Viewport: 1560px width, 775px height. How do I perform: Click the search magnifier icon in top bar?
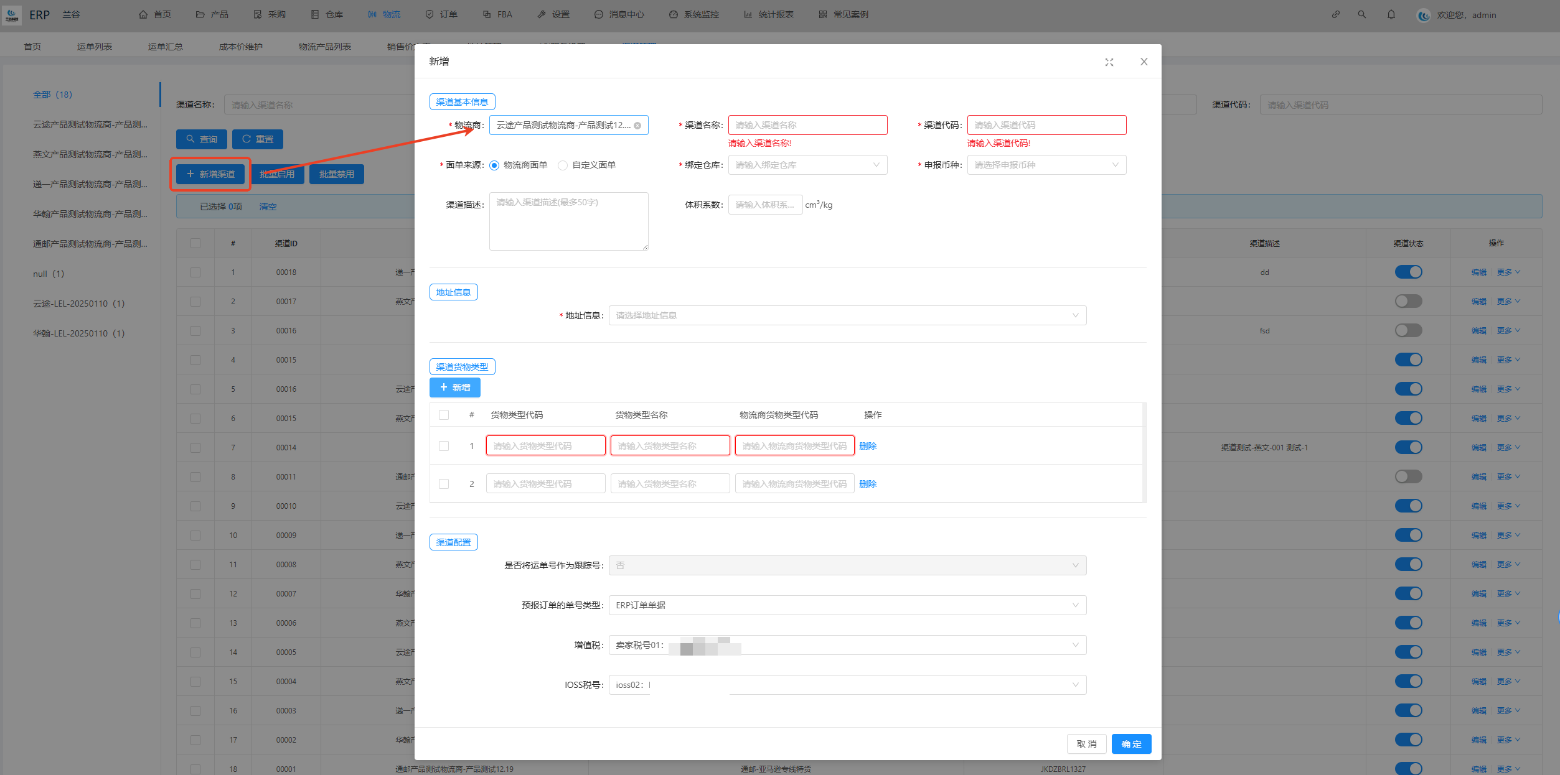[1362, 14]
